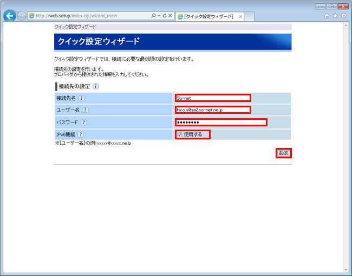Click the browser Forward arrow button
Viewport: 352px width, 276px height.
pyautogui.click(x=22, y=16)
